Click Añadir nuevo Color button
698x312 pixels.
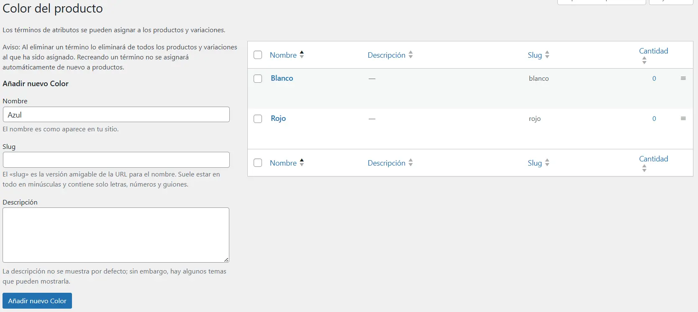pos(37,301)
